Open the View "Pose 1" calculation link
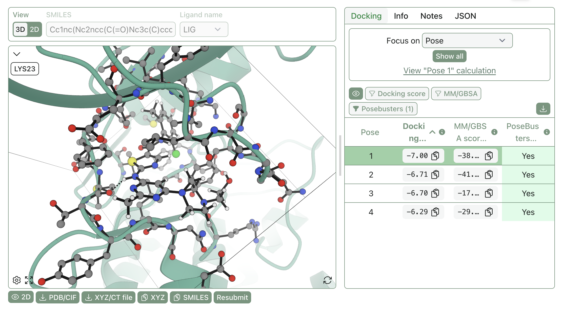Screen dimensions: 563x309 (x=449, y=71)
